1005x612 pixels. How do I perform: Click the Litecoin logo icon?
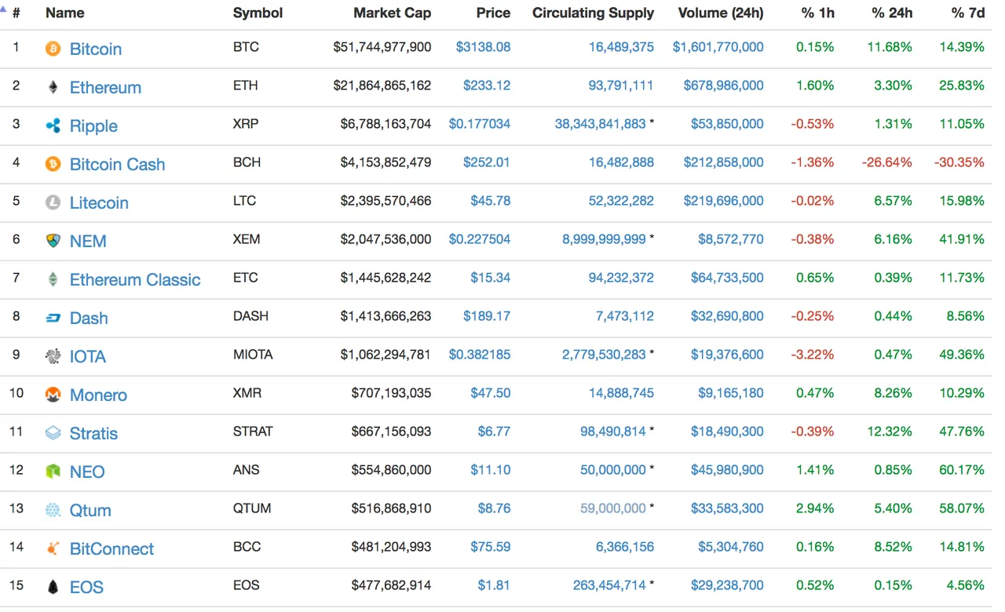tap(53, 202)
